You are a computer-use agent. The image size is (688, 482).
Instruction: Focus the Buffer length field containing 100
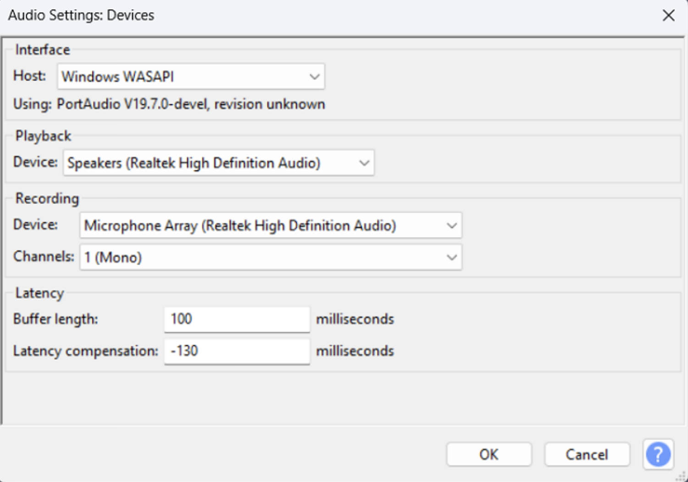point(237,319)
